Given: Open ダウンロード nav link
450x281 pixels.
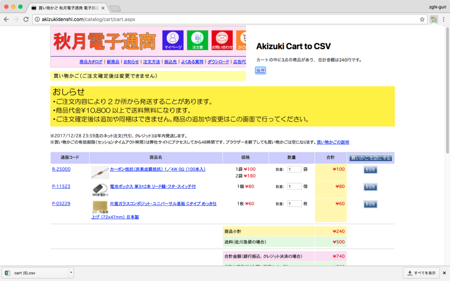Looking at the screenshot, I should [218, 62].
